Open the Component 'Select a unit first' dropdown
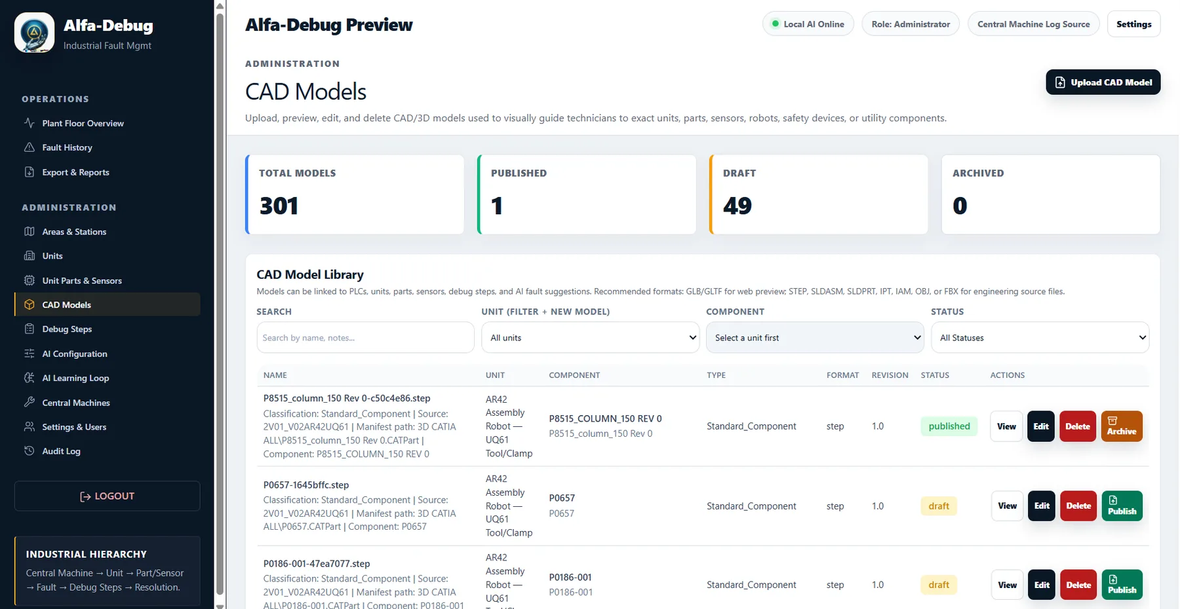 [x=815, y=337]
